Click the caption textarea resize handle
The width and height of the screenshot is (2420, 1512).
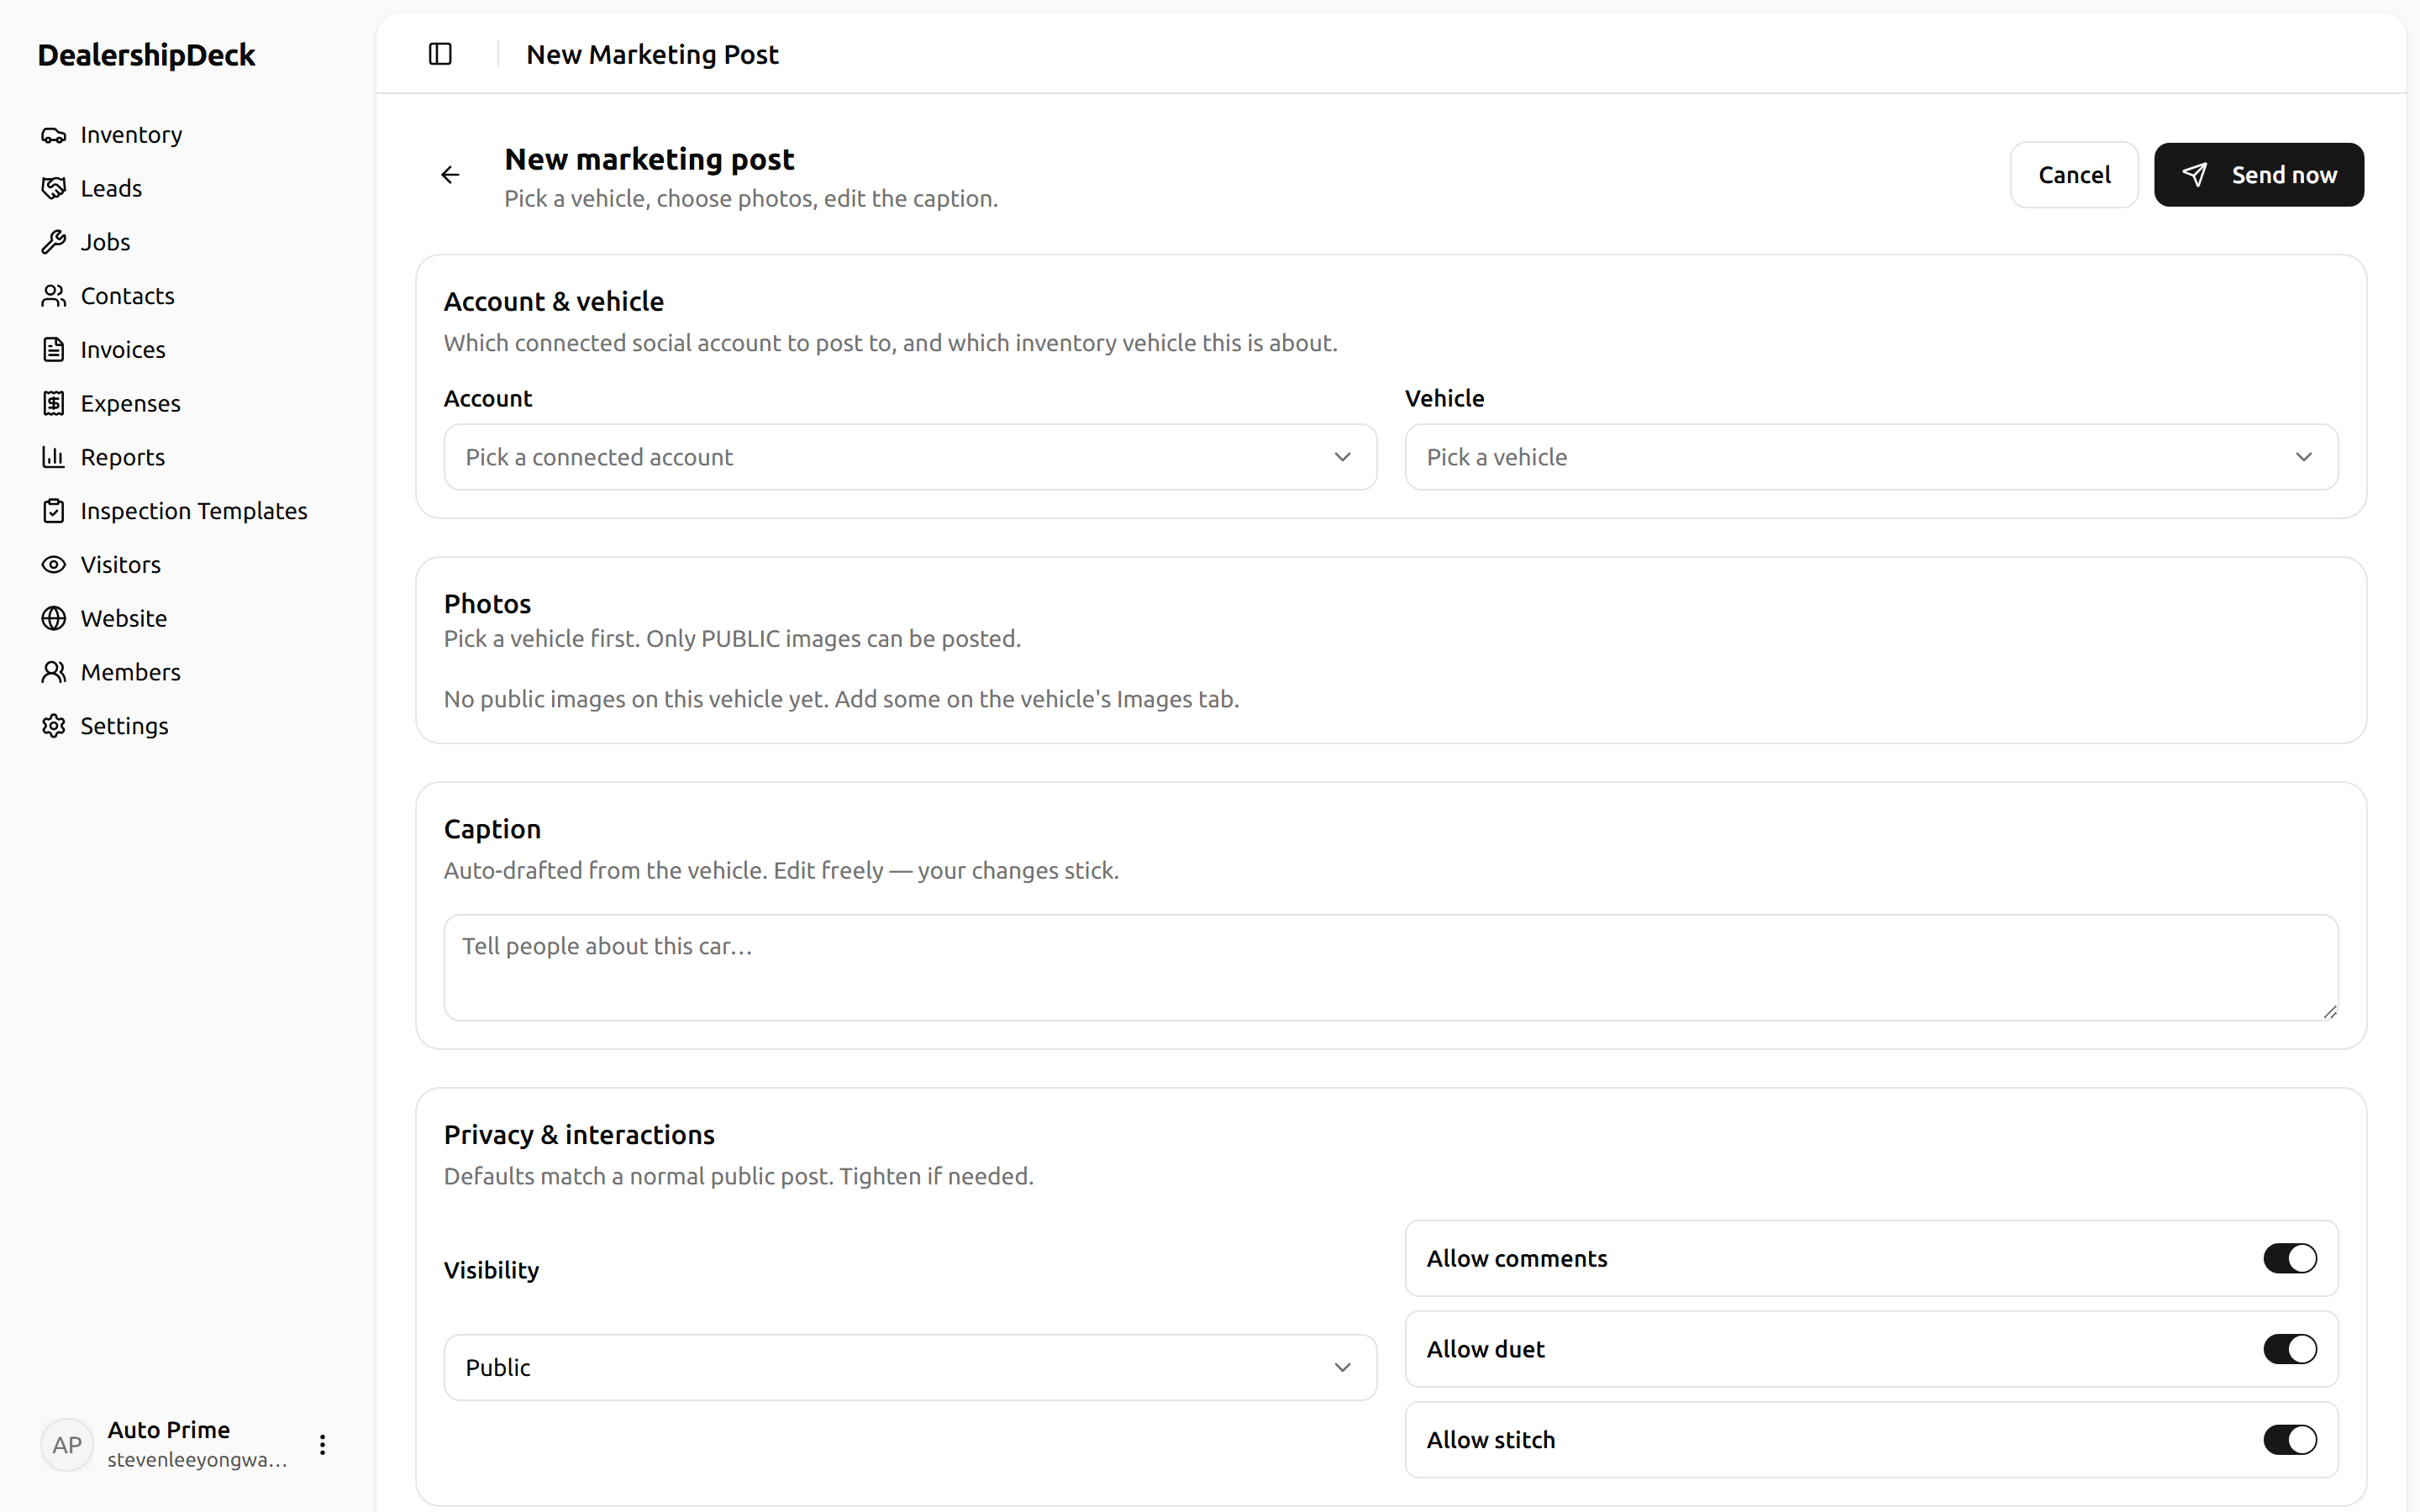tap(2329, 1012)
